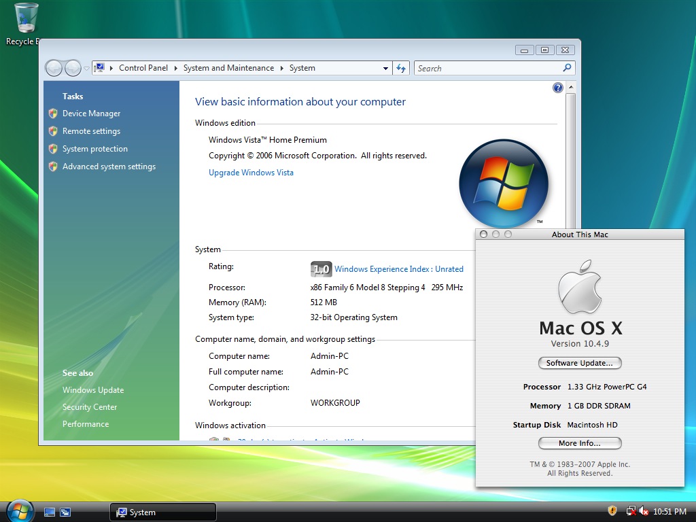Click the 10:51 PM taskbar clock

(669, 512)
